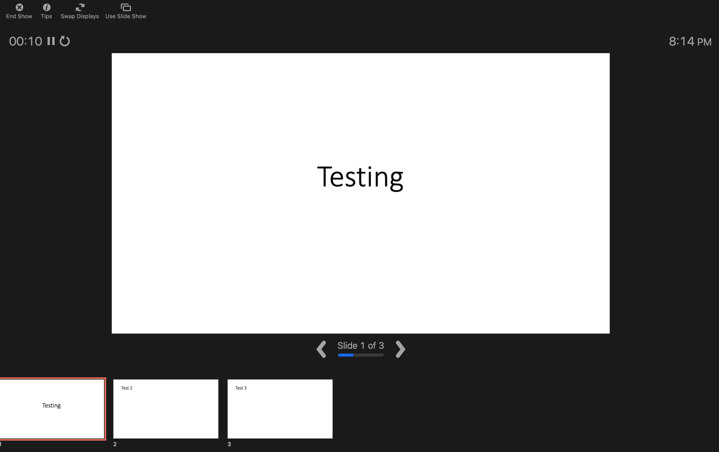Reset the elapsed timer

click(64, 41)
